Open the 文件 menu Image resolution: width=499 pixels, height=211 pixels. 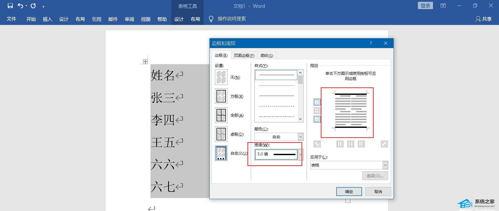(11, 19)
